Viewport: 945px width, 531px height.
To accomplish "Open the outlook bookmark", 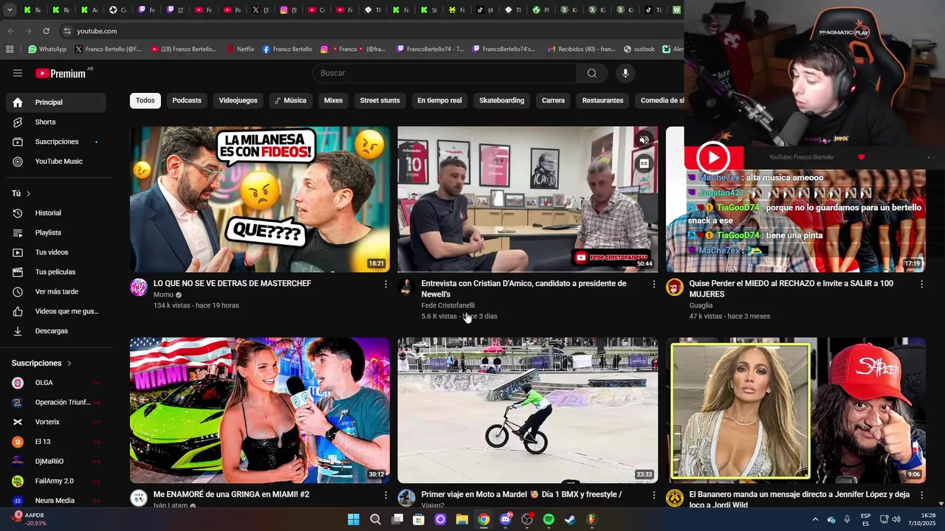I will [639, 49].
